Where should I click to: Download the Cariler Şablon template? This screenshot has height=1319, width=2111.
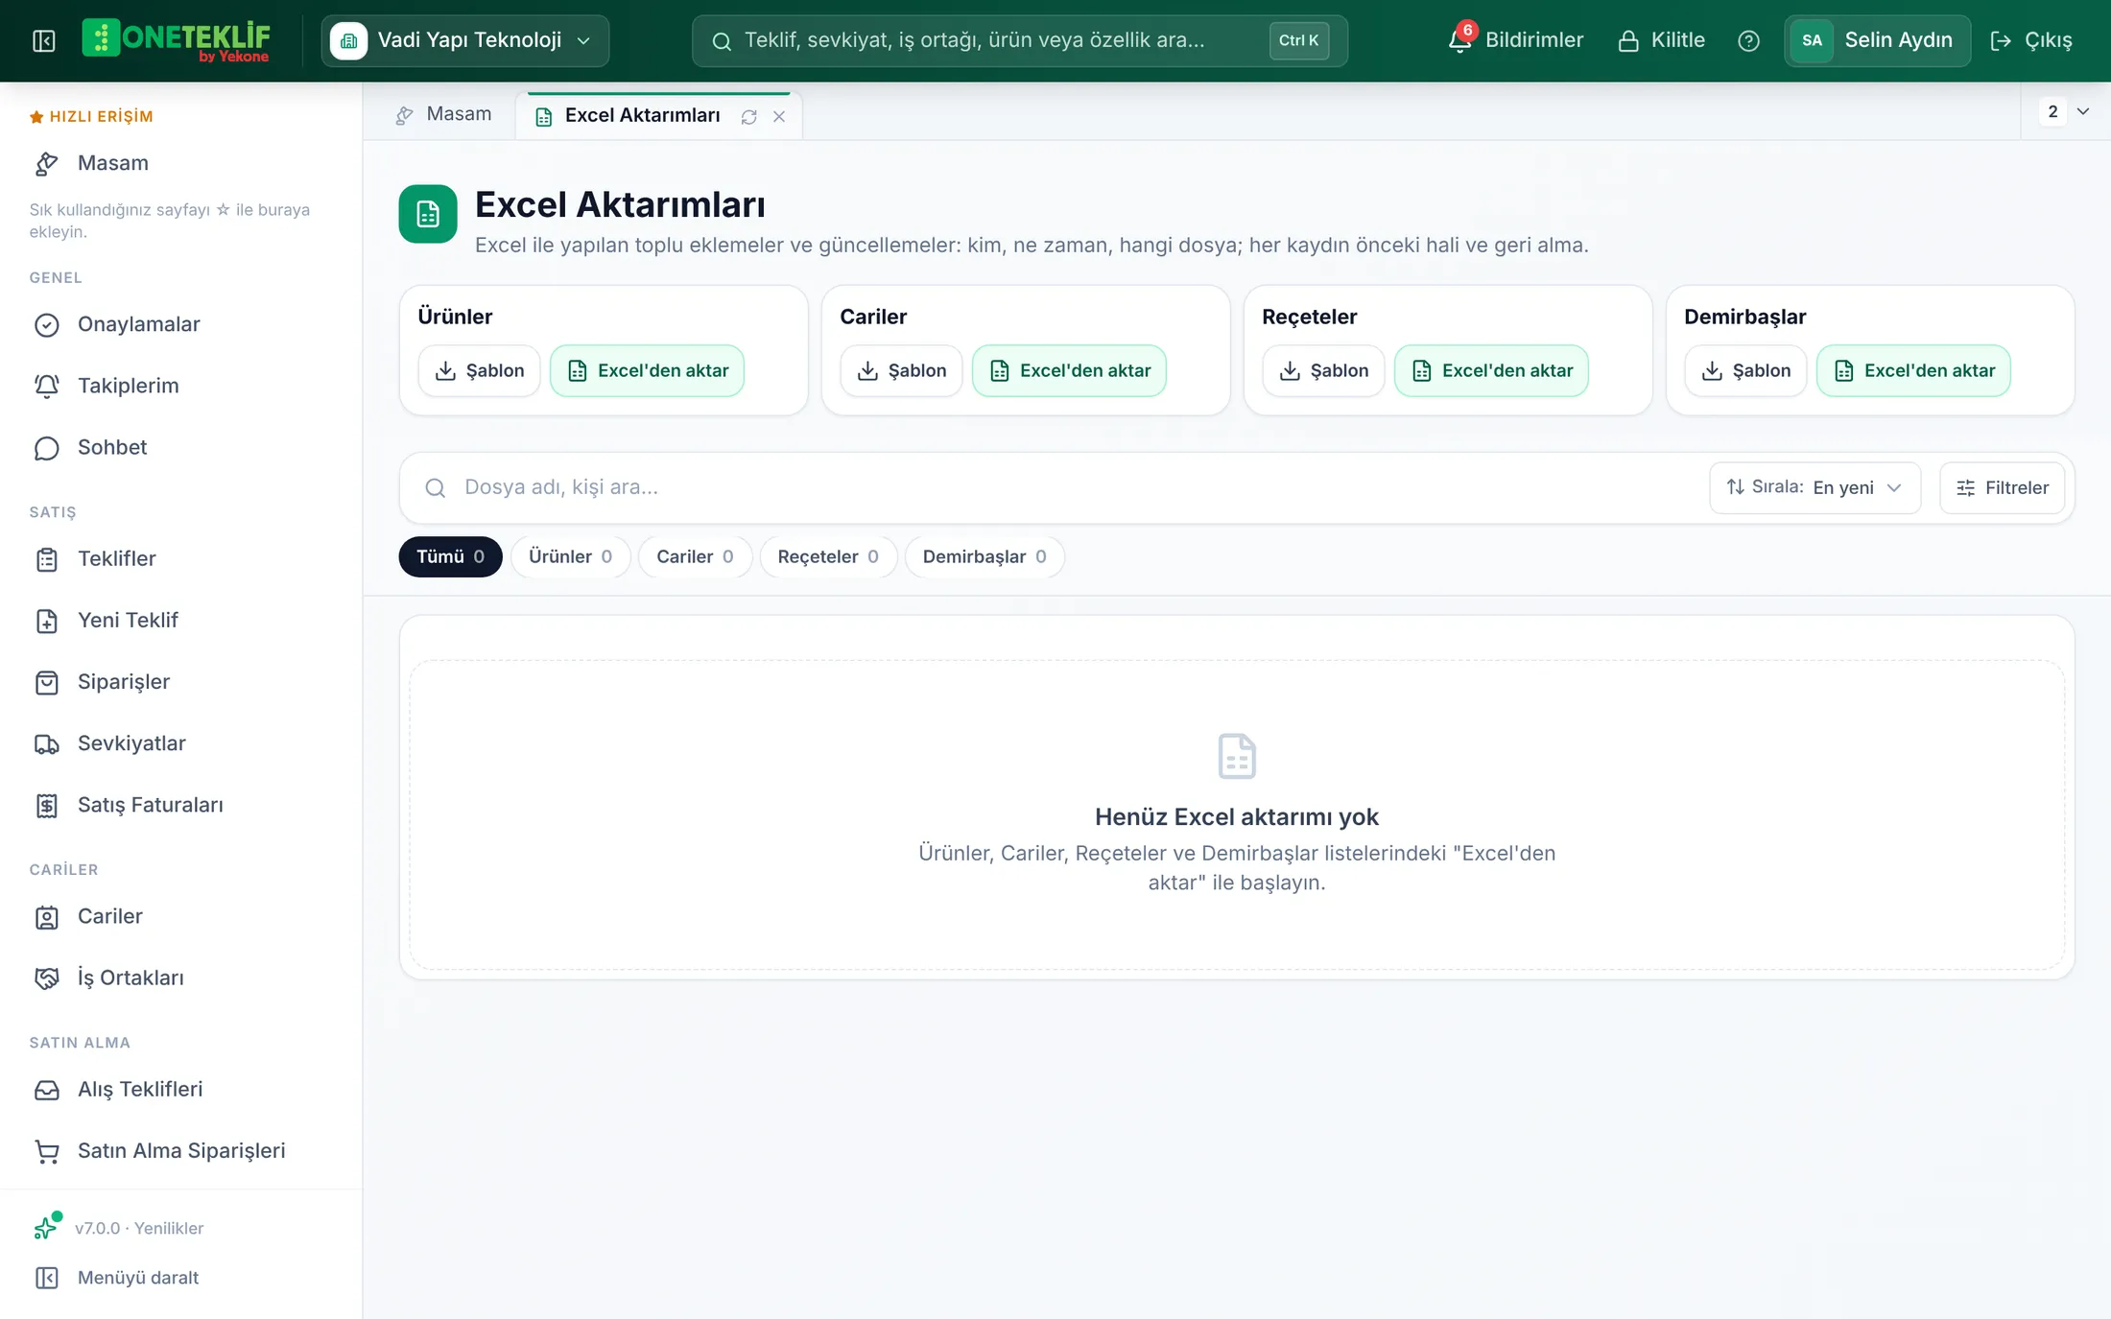[x=902, y=370]
